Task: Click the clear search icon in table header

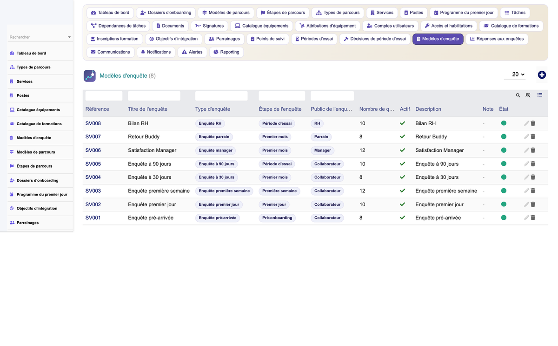Action: tap(528, 95)
